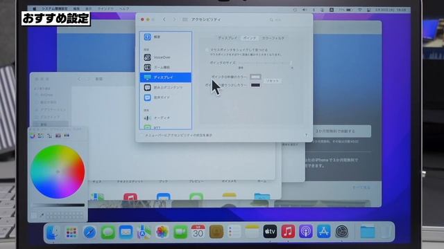
Task: Go forward in System Preferences toolbar
Action: click(174, 19)
